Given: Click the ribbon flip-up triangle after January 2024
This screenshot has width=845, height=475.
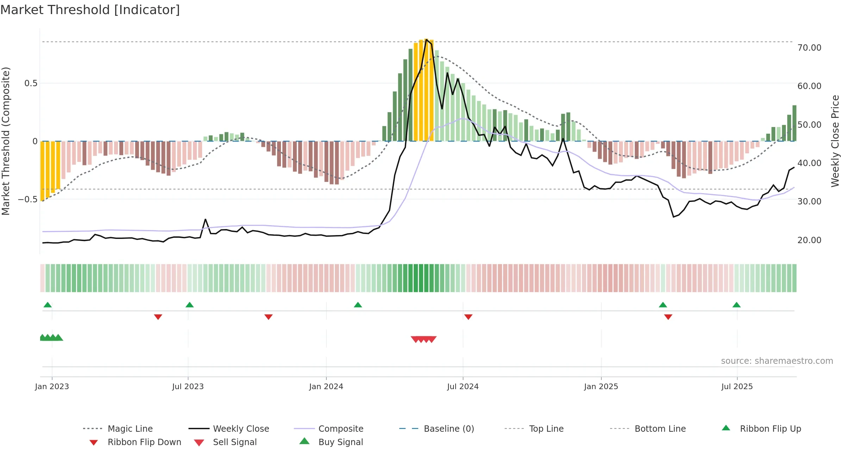Looking at the screenshot, I should (x=358, y=305).
